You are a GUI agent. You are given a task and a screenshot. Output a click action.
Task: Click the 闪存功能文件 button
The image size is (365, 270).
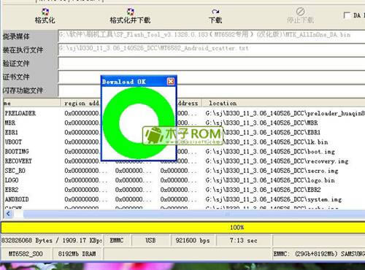click(29, 90)
